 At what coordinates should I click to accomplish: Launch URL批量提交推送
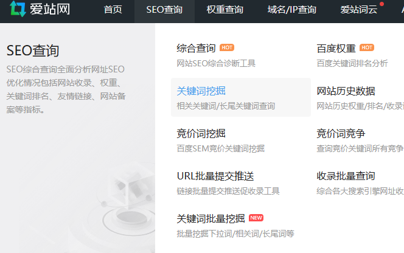(215, 176)
